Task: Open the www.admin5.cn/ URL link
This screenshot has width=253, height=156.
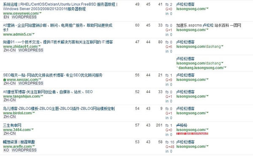Action: pyautogui.click(x=18, y=34)
